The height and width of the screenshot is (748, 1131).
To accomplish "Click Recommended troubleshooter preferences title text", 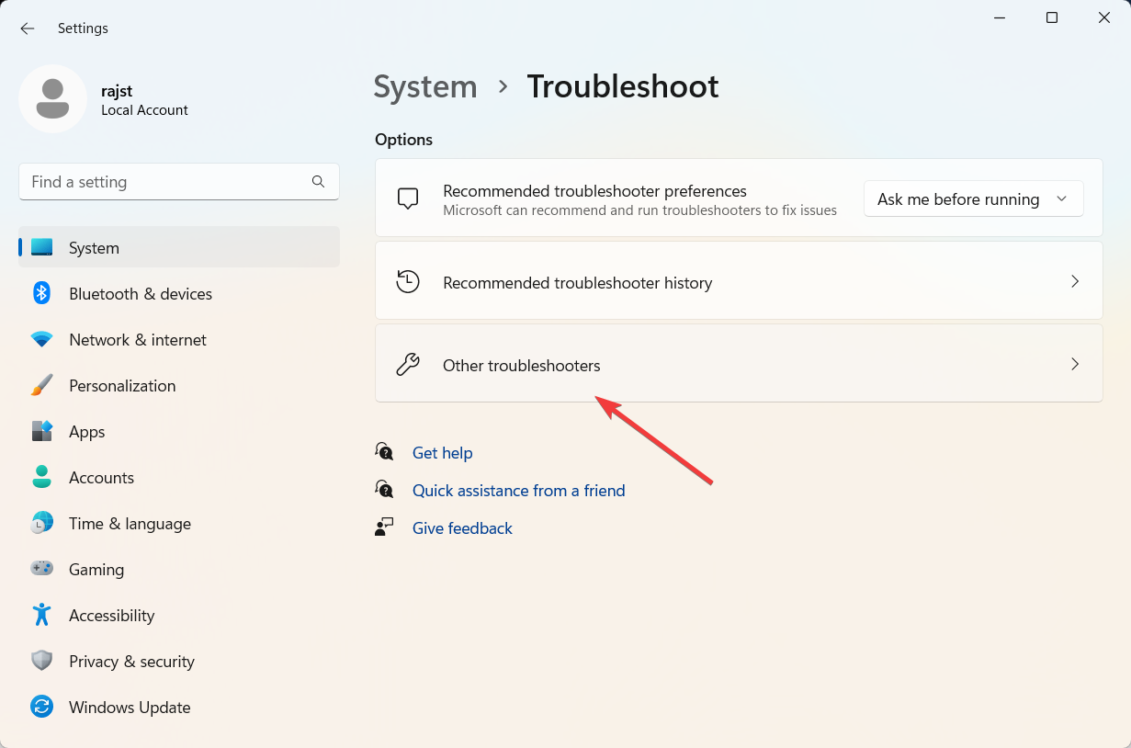I will (x=594, y=191).
